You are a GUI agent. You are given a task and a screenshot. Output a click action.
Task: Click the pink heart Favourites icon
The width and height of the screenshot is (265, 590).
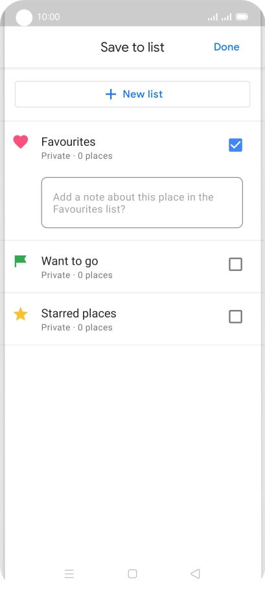[x=21, y=142]
